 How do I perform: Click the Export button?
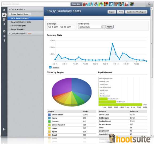point(112,12)
